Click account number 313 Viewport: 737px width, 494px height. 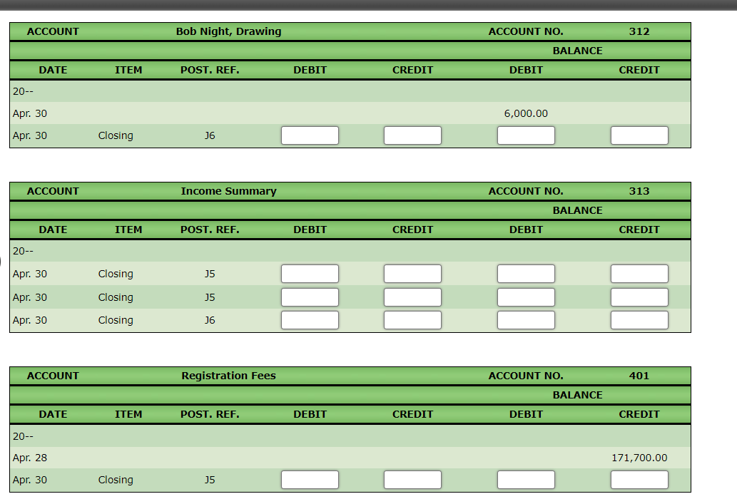tap(639, 191)
